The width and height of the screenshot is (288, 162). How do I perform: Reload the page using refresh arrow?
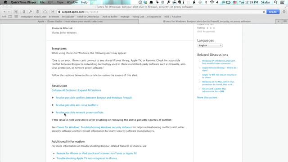pyautogui.click(x=264, y=12)
